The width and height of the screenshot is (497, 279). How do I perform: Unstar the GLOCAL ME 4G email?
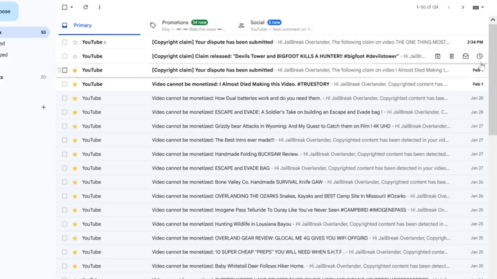[75, 238]
